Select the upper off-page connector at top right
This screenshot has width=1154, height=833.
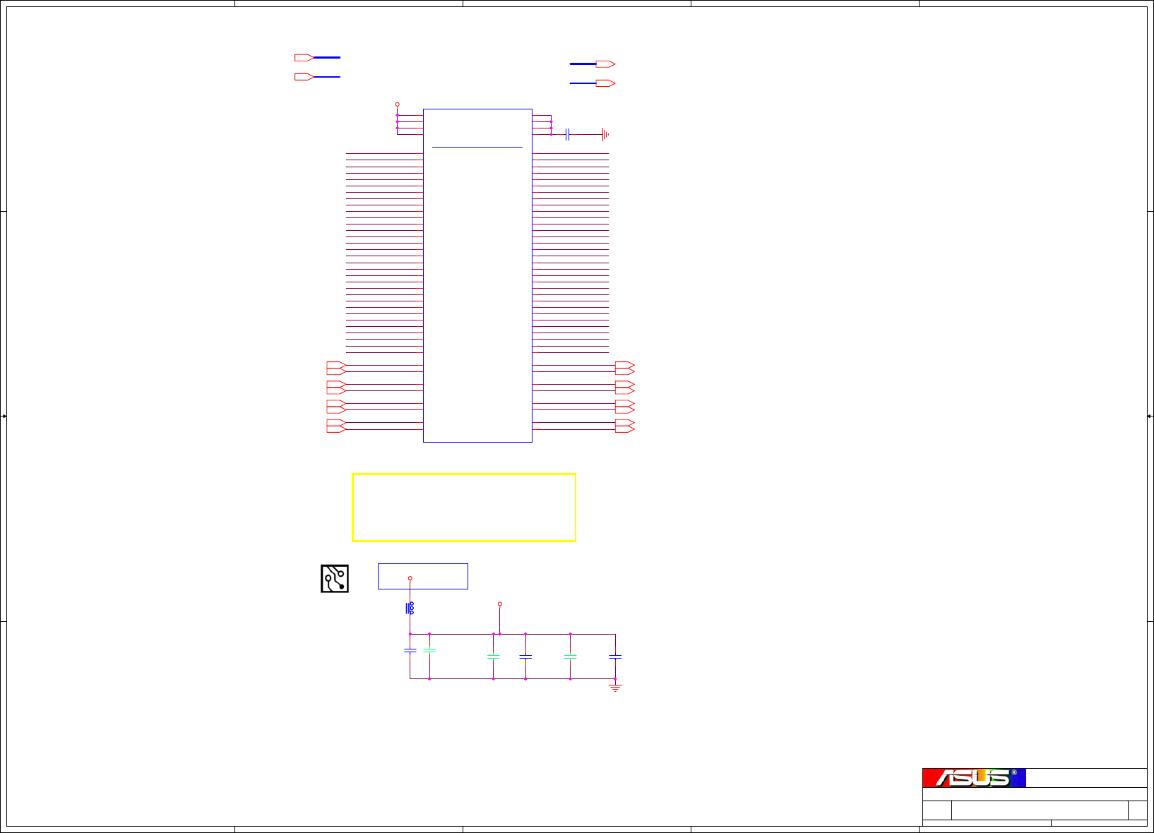click(606, 64)
